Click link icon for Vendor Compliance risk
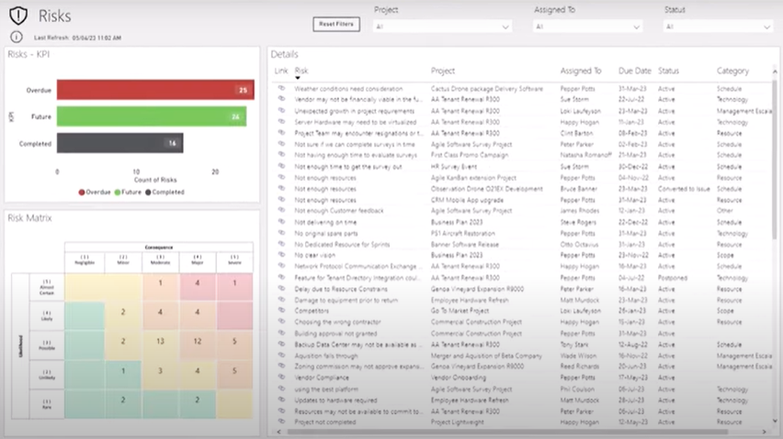 click(282, 378)
